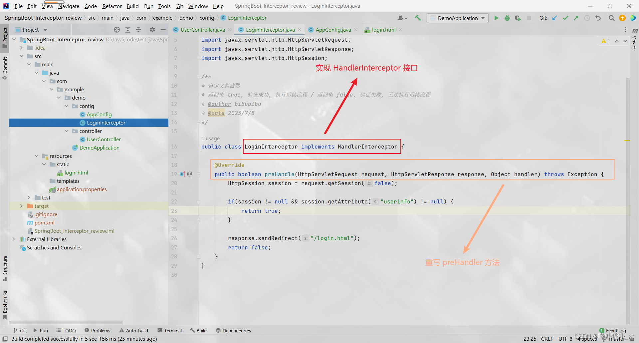Open Event Log in status bar

click(613, 330)
